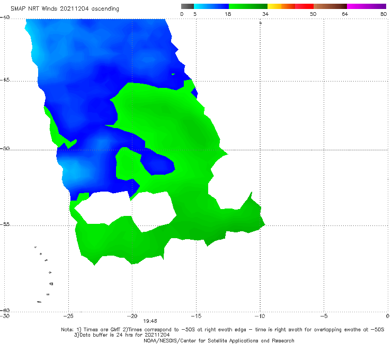The height and width of the screenshot is (344, 392).
Task: Click the brown segment of the color bar
Action: [x=330, y=6]
